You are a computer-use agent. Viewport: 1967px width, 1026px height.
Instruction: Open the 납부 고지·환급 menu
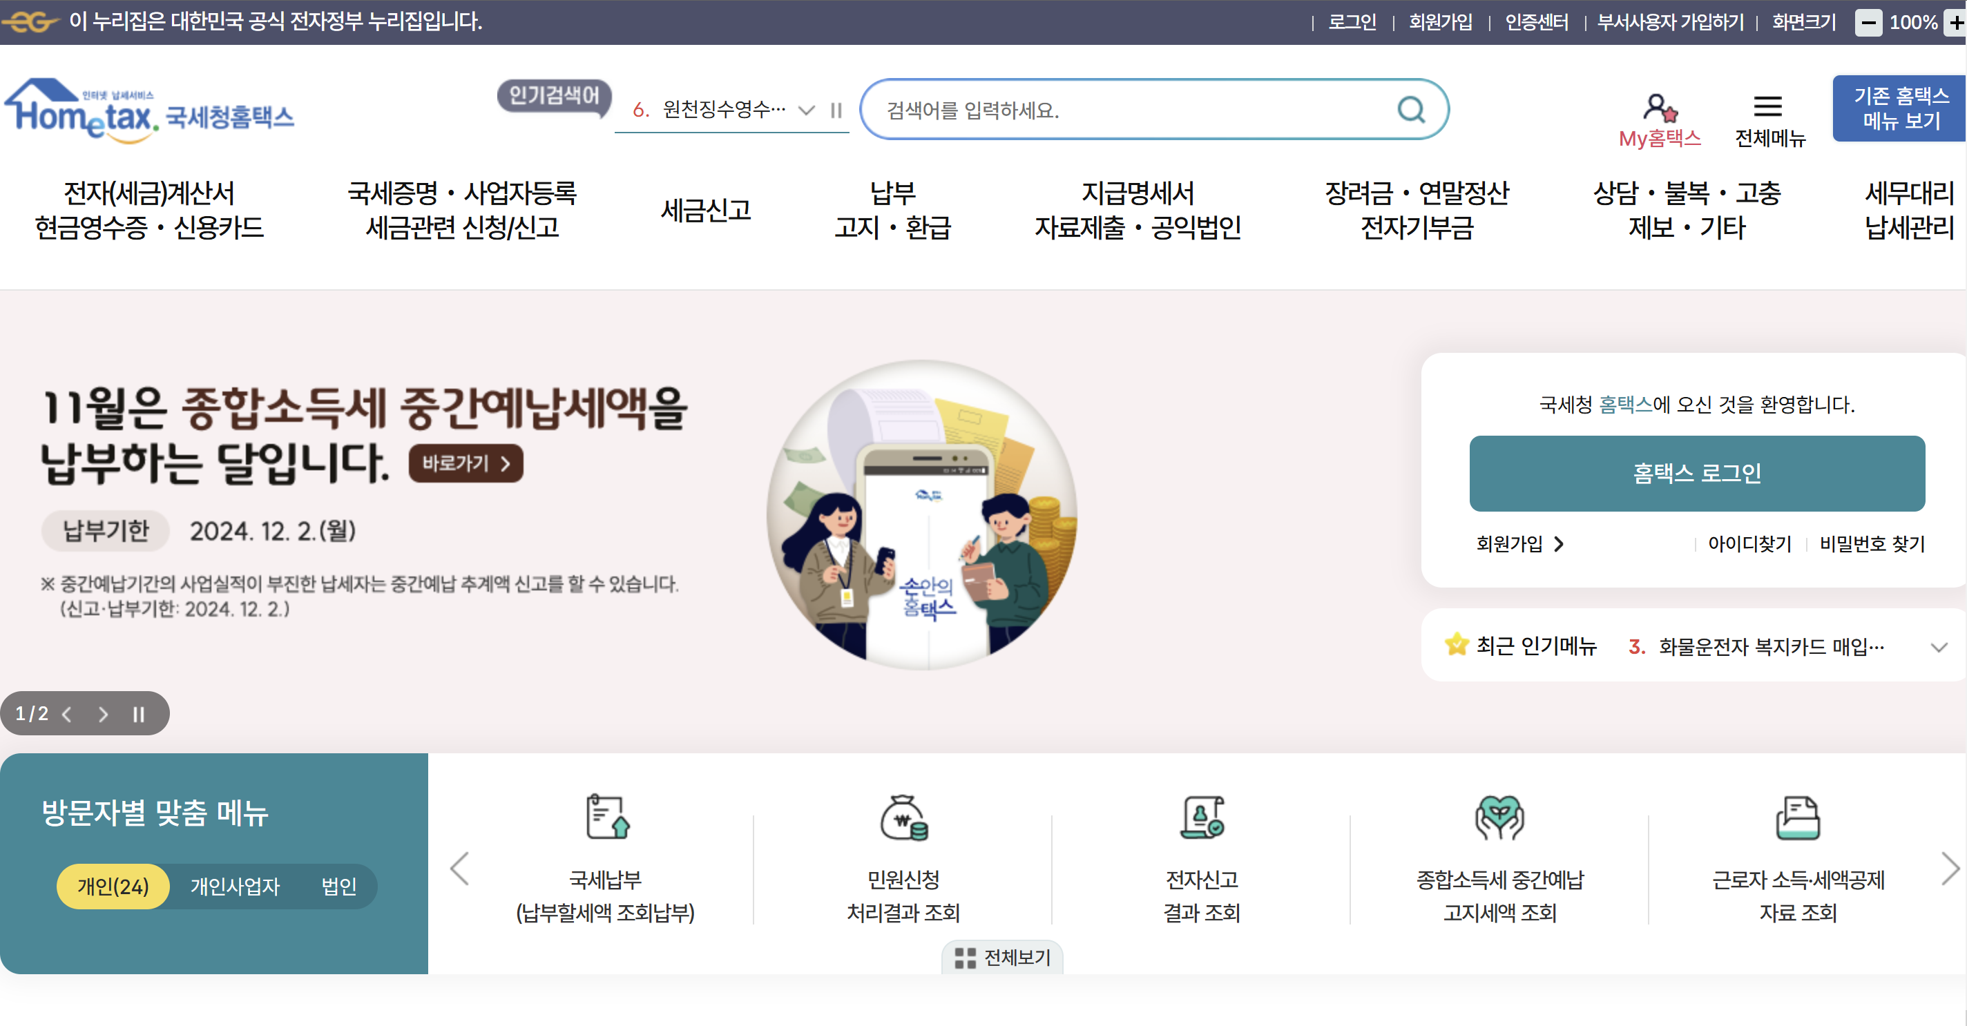[x=892, y=210]
